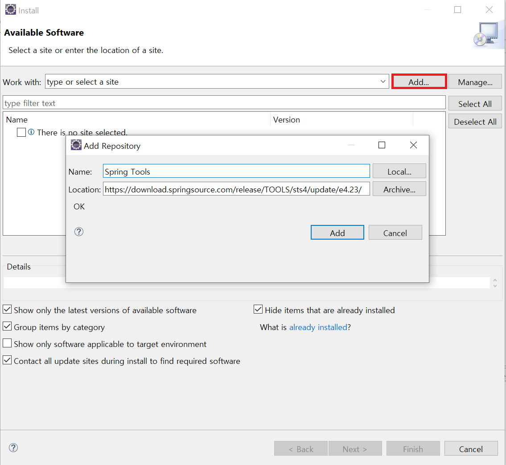The height and width of the screenshot is (465, 506).
Task: Browse for a Local repository folder
Action: point(399,171)
